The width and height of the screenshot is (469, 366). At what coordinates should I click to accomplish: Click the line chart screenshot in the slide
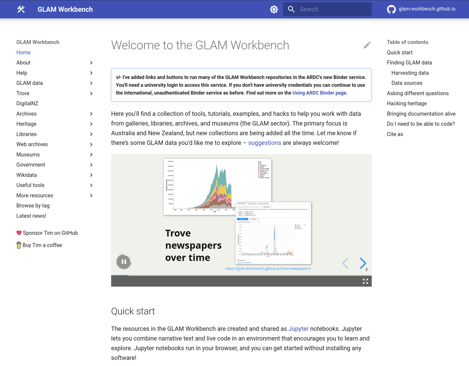point(273,233)
